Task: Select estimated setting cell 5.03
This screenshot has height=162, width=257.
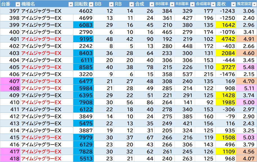Action: click(247, 137)
